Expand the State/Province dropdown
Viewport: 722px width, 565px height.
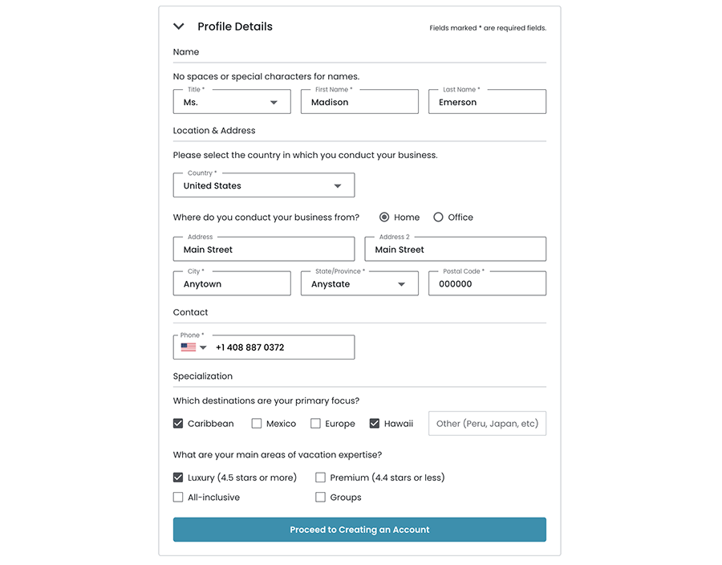click(401, 284)
